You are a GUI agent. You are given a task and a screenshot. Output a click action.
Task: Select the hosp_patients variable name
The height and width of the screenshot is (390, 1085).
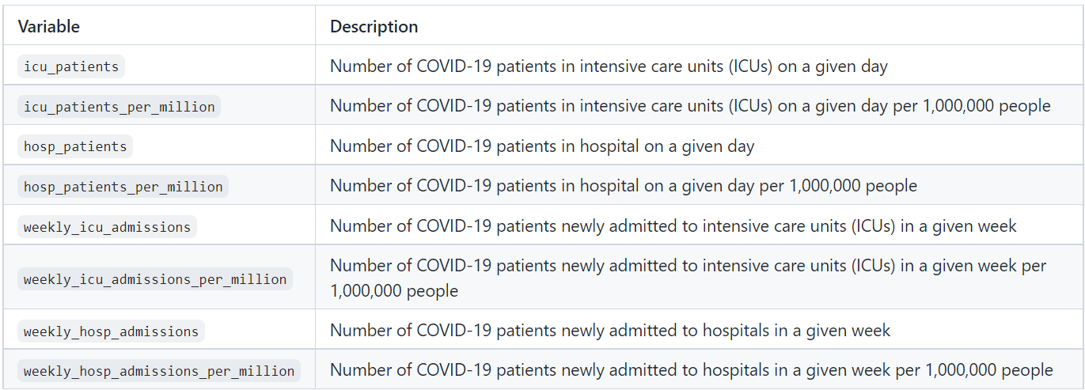pos(75,146)
